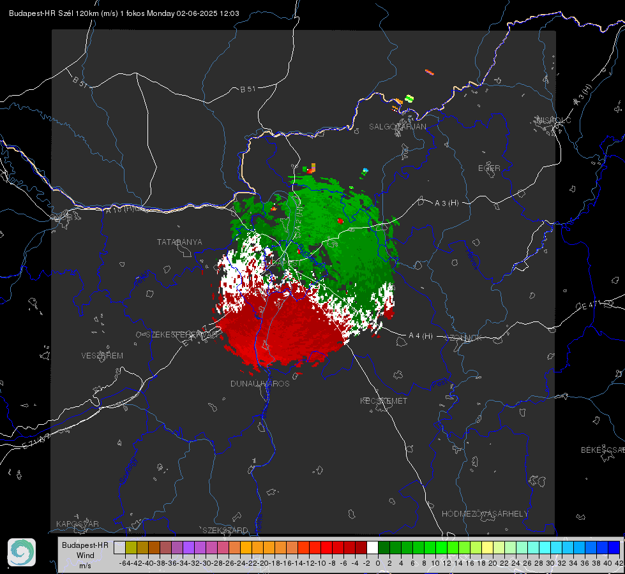Click the 'Budapest-HR Wind m/s' legend label

click(86, 556)
